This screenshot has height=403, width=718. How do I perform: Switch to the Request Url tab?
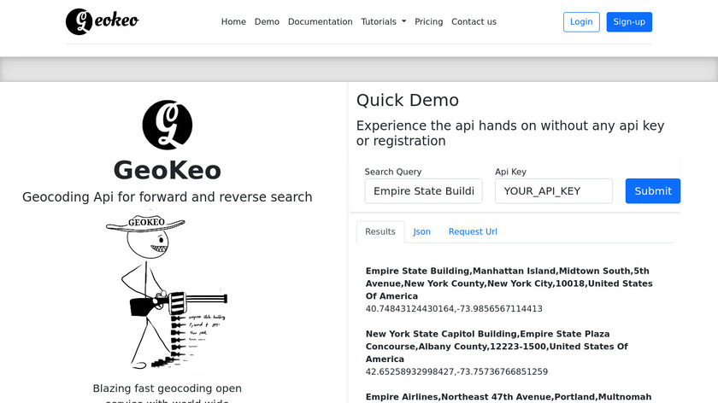473,231
